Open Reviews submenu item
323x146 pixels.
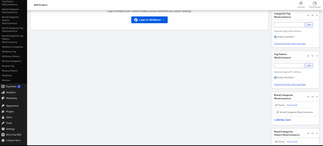tap(6, 80)
